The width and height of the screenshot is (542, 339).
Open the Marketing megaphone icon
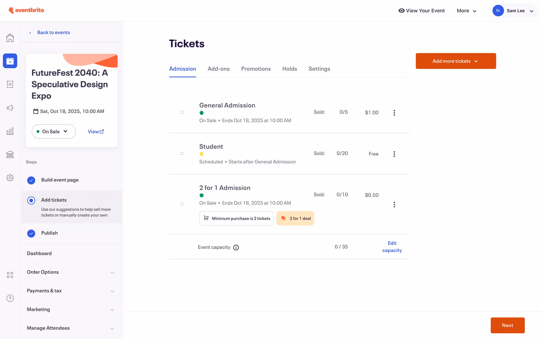coord(10,108)
